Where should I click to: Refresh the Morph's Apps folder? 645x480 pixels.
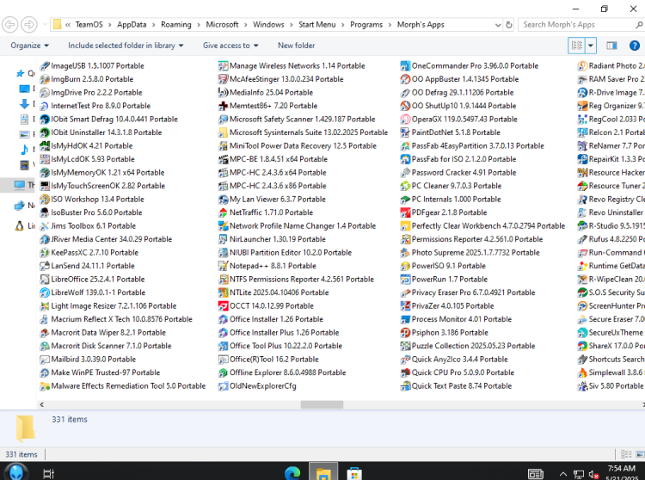coord(509,25)
